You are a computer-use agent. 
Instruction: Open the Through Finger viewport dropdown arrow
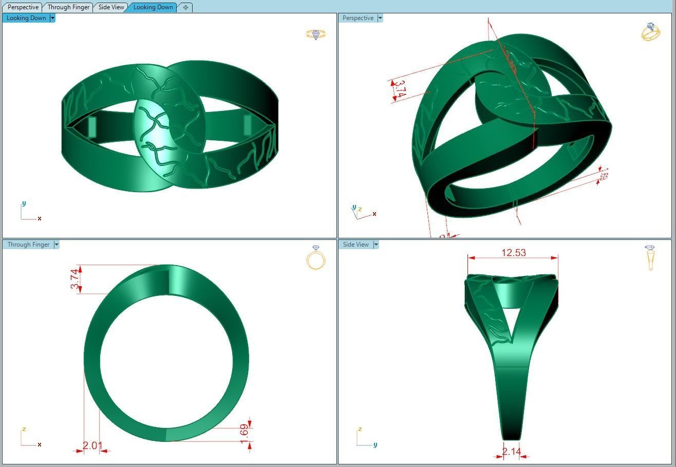tap(57, 245)
